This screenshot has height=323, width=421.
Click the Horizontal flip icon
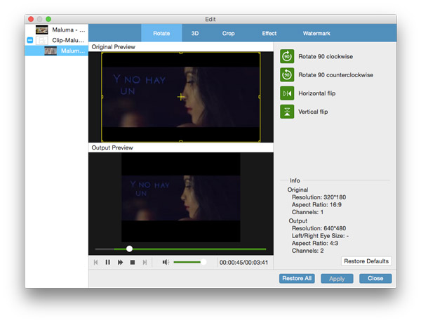tap(287, 93)
